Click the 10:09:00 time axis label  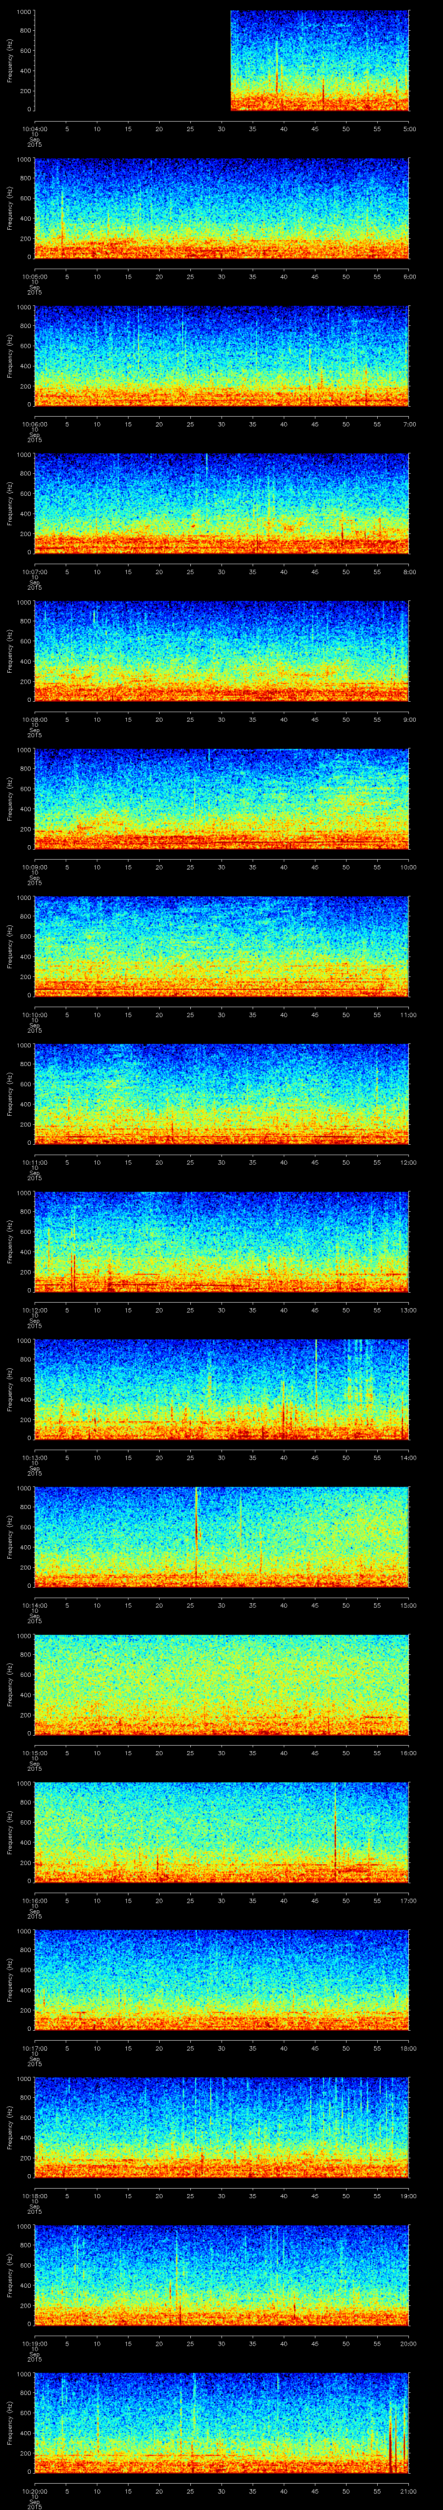click(34, 867)
